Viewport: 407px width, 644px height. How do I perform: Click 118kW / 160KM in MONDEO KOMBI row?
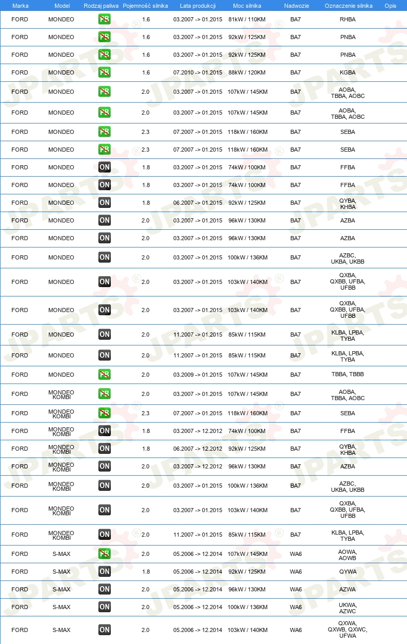(247, 413)
